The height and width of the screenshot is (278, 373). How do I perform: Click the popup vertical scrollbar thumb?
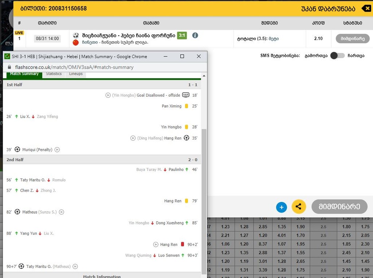tap(204, 201)
